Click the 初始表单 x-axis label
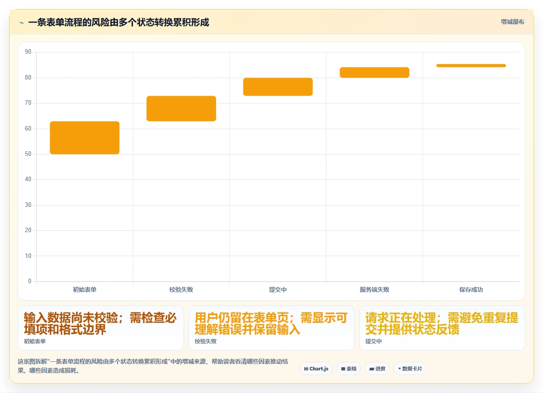Viewport: 543px width, 393px height. (x=85, y=290)
